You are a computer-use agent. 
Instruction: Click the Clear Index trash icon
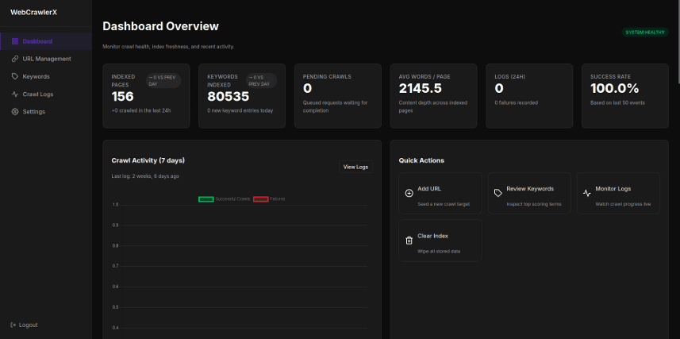tap(409, 241)
